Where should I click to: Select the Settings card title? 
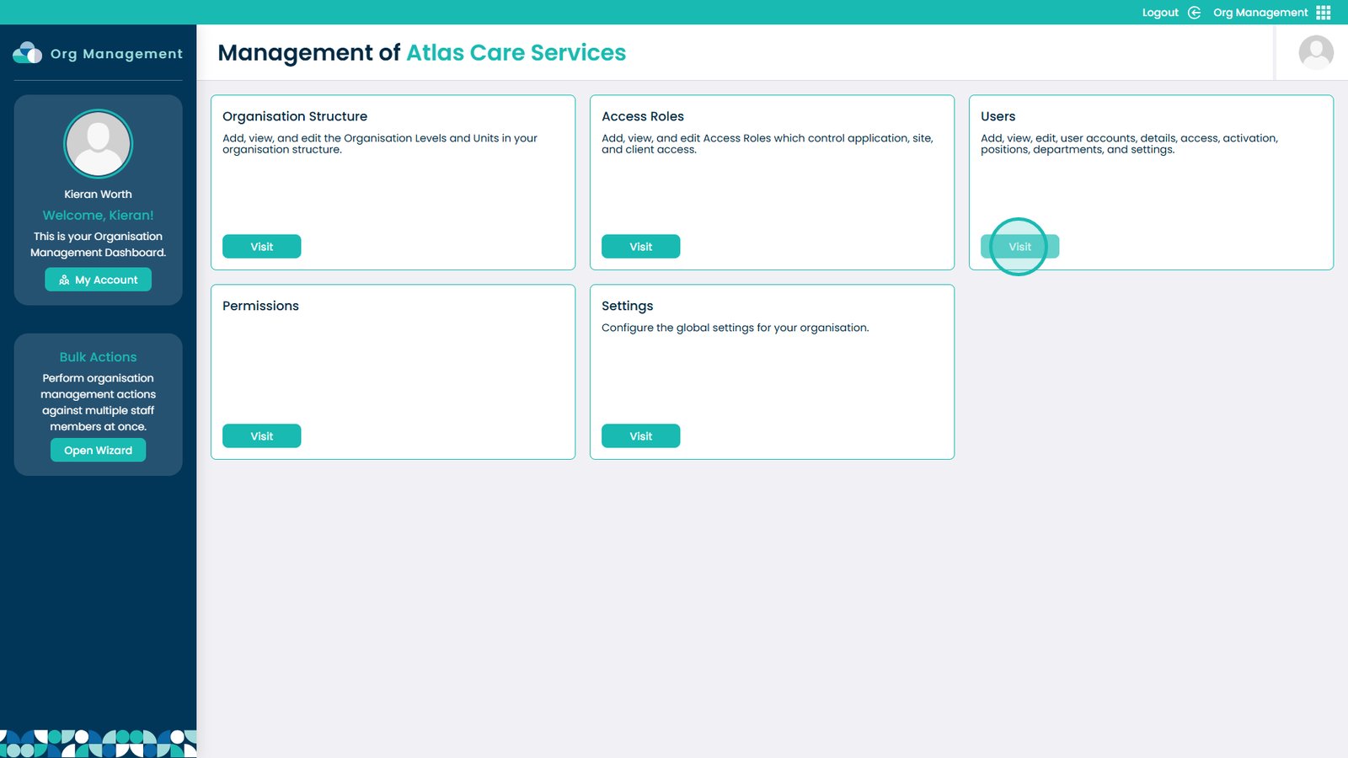(x=627, y=306)
